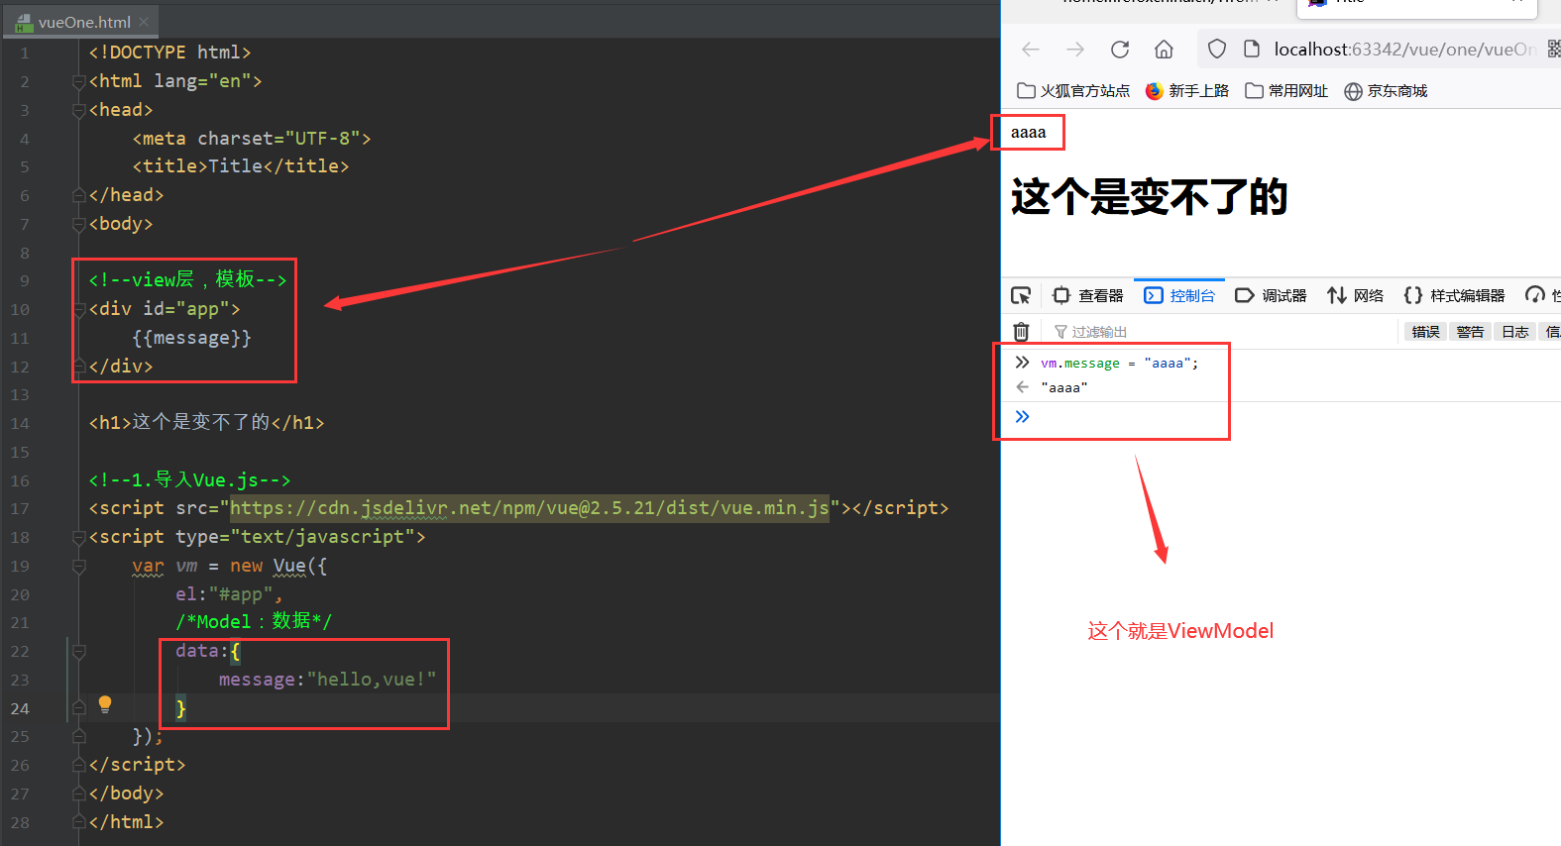Reload the localhost page
This screenshot has width=1561, height=846.
pyautogui.click(x=1120, y=50)
